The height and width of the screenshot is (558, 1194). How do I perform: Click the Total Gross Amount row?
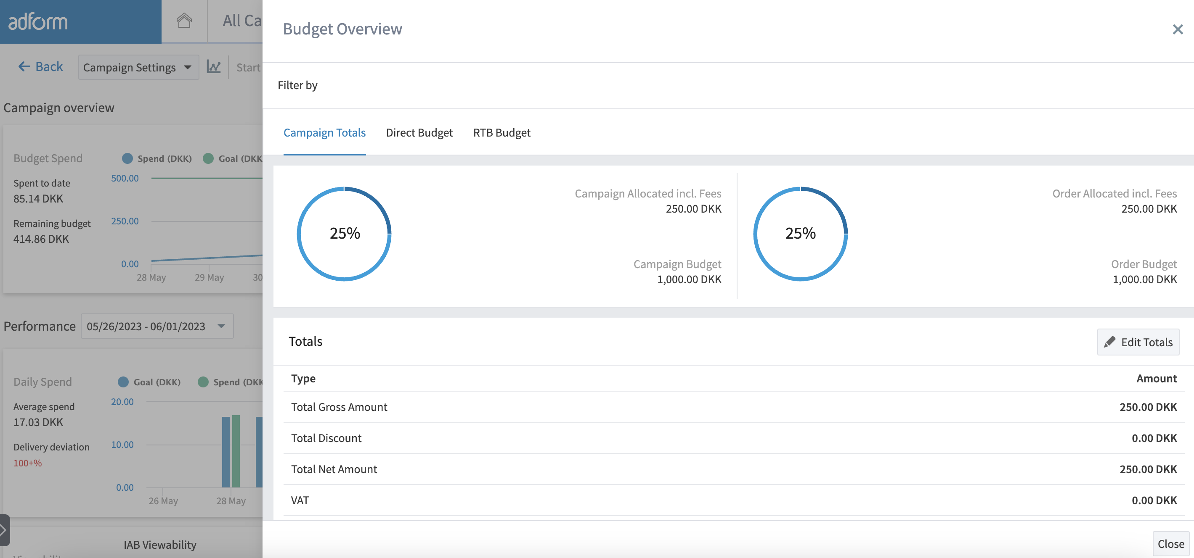click(x=734, y=407)
